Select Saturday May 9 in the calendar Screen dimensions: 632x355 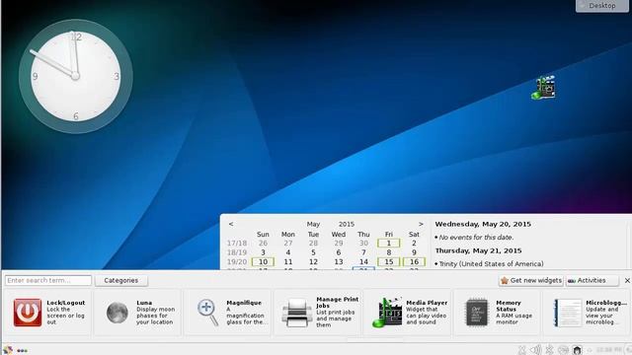click(x=414, y=252)
